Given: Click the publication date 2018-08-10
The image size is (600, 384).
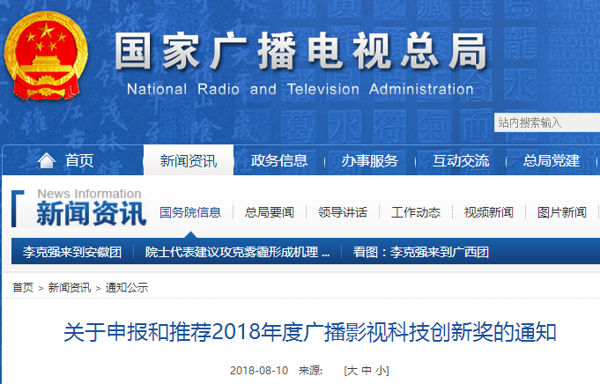Looking at the screenshot, I should click(x=259, y=370).
